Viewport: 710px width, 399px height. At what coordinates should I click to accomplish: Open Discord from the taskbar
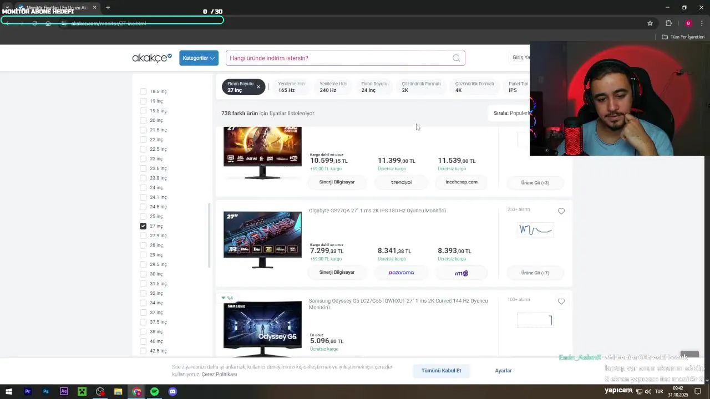click(173, 392)
